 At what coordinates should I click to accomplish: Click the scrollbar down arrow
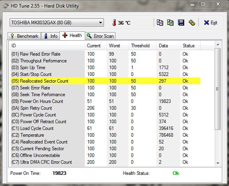[x=218, y=163]
